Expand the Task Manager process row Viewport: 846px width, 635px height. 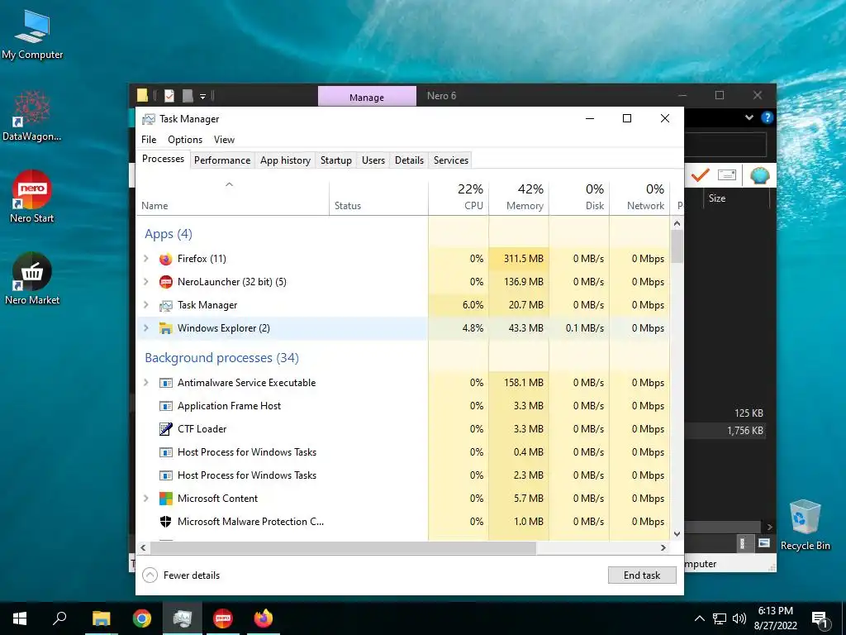(145, 305)
